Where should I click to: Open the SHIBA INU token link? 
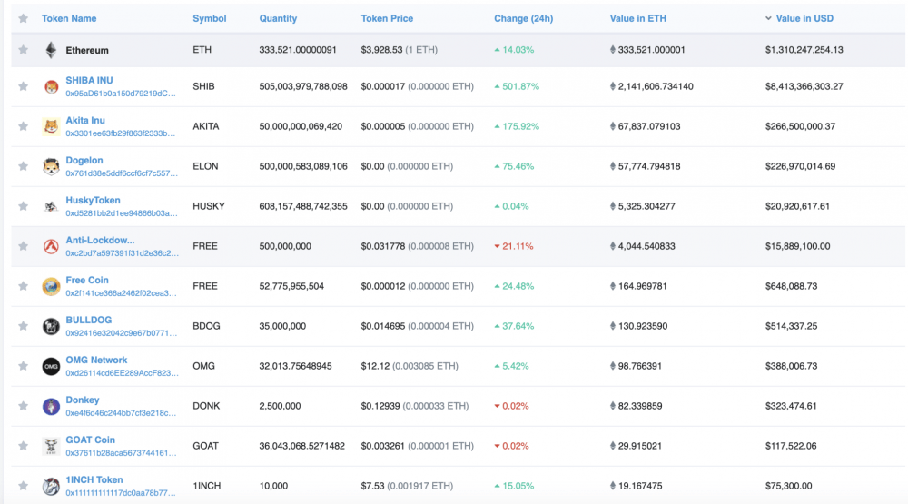pyautogui.click(x=89, y=81)
